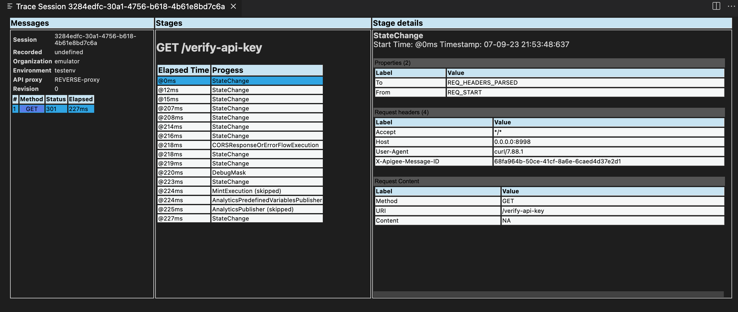Select the AnalyticsPublisher (skipped) stage
Image resolution: width=738 pixels, height=312 pixels.
252,209
